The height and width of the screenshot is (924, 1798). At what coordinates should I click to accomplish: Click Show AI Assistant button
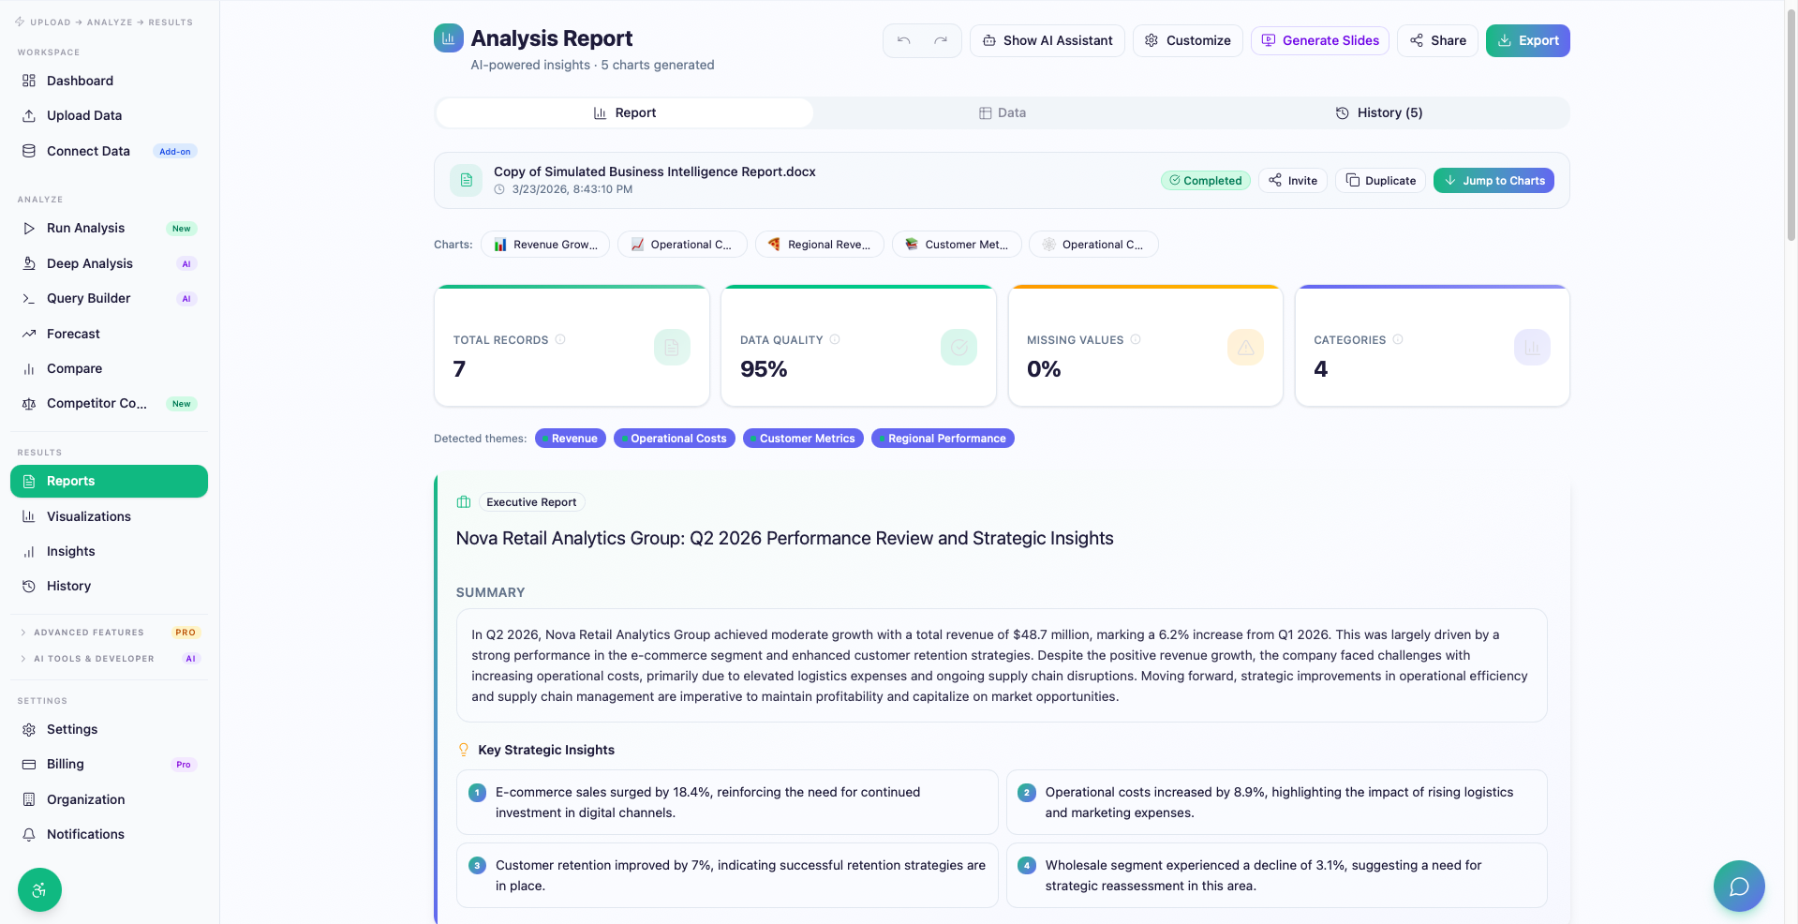tap(1048, 40)
